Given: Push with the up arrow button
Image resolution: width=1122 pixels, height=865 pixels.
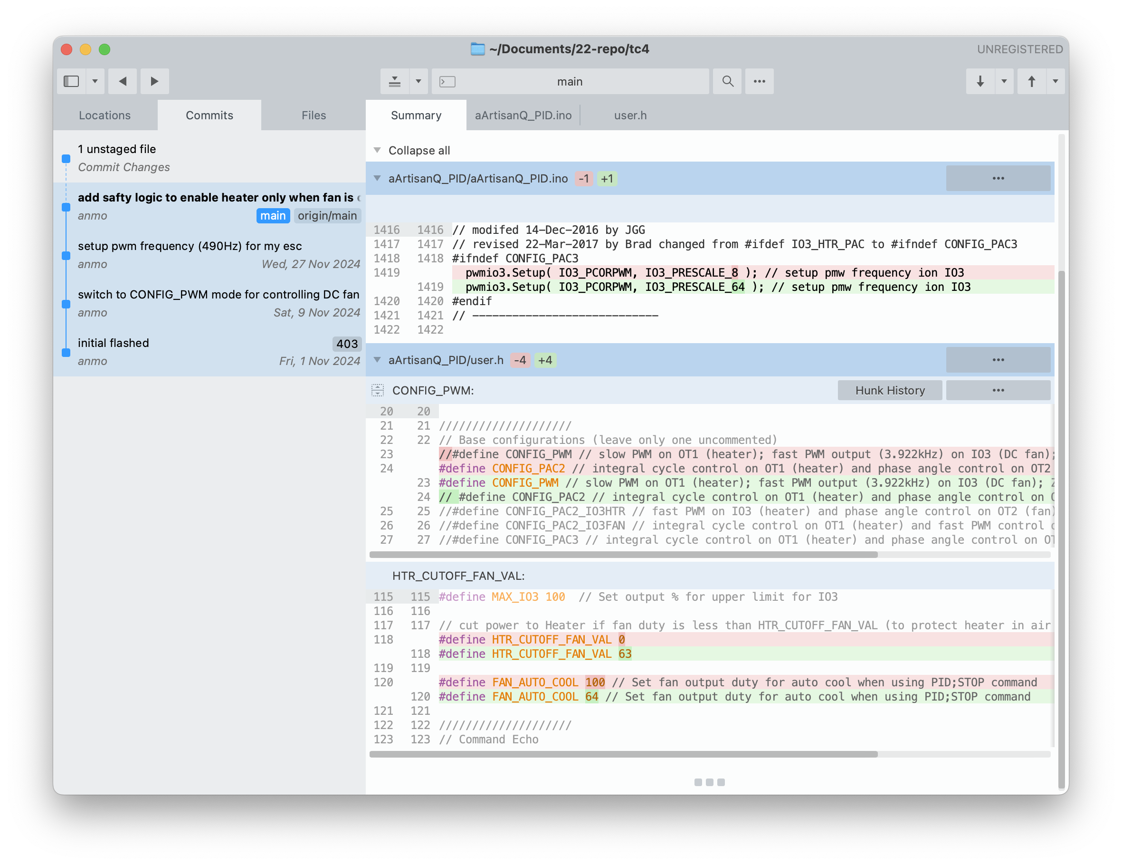Looking at the screenshot, I should coord(1032,81).
